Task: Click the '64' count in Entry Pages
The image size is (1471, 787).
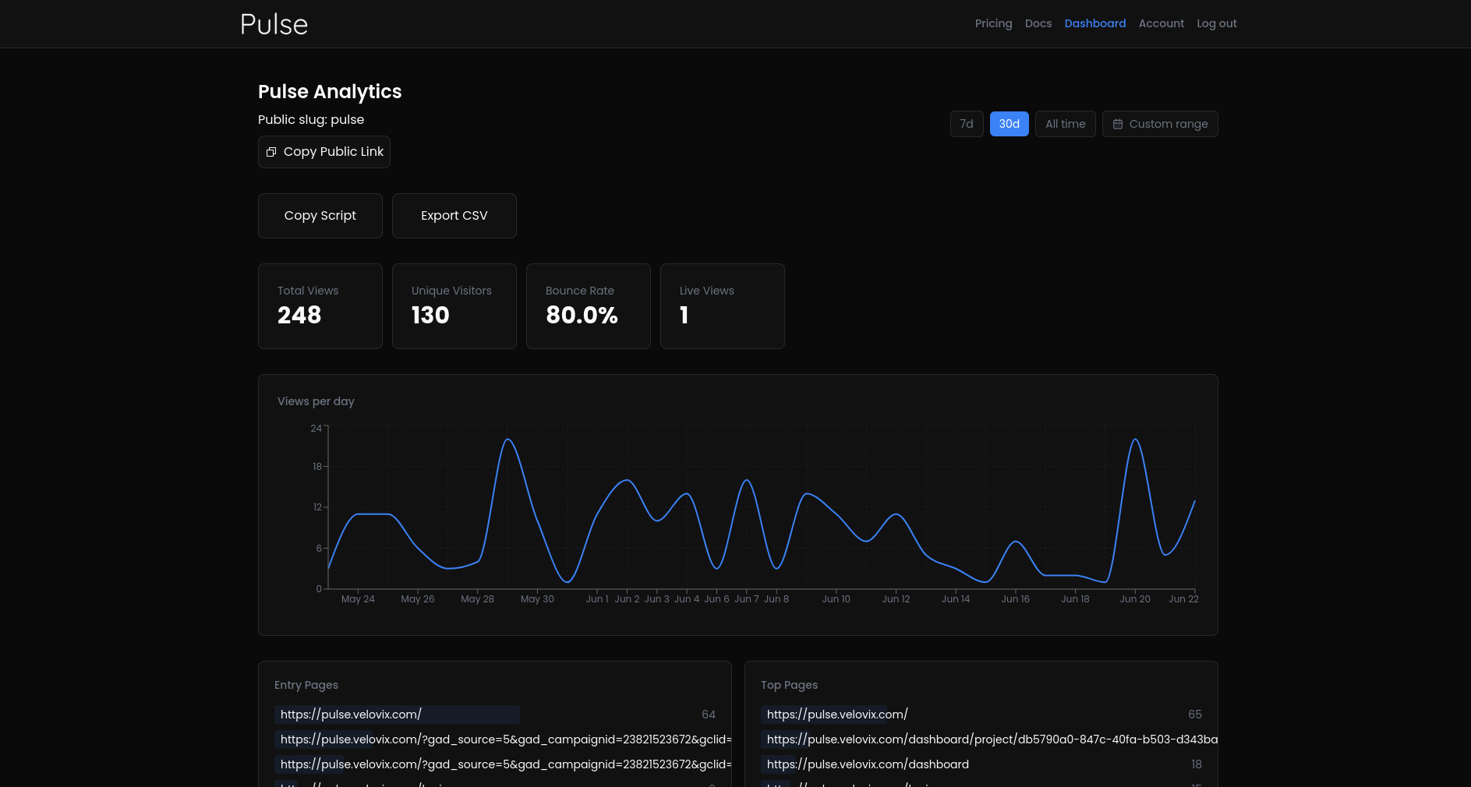Action: coord(709,715)
